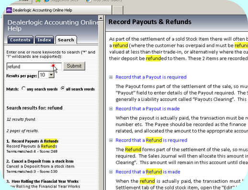
Task: Click 'Record that a Refund is required' heading link
Action: click(151, 140)
